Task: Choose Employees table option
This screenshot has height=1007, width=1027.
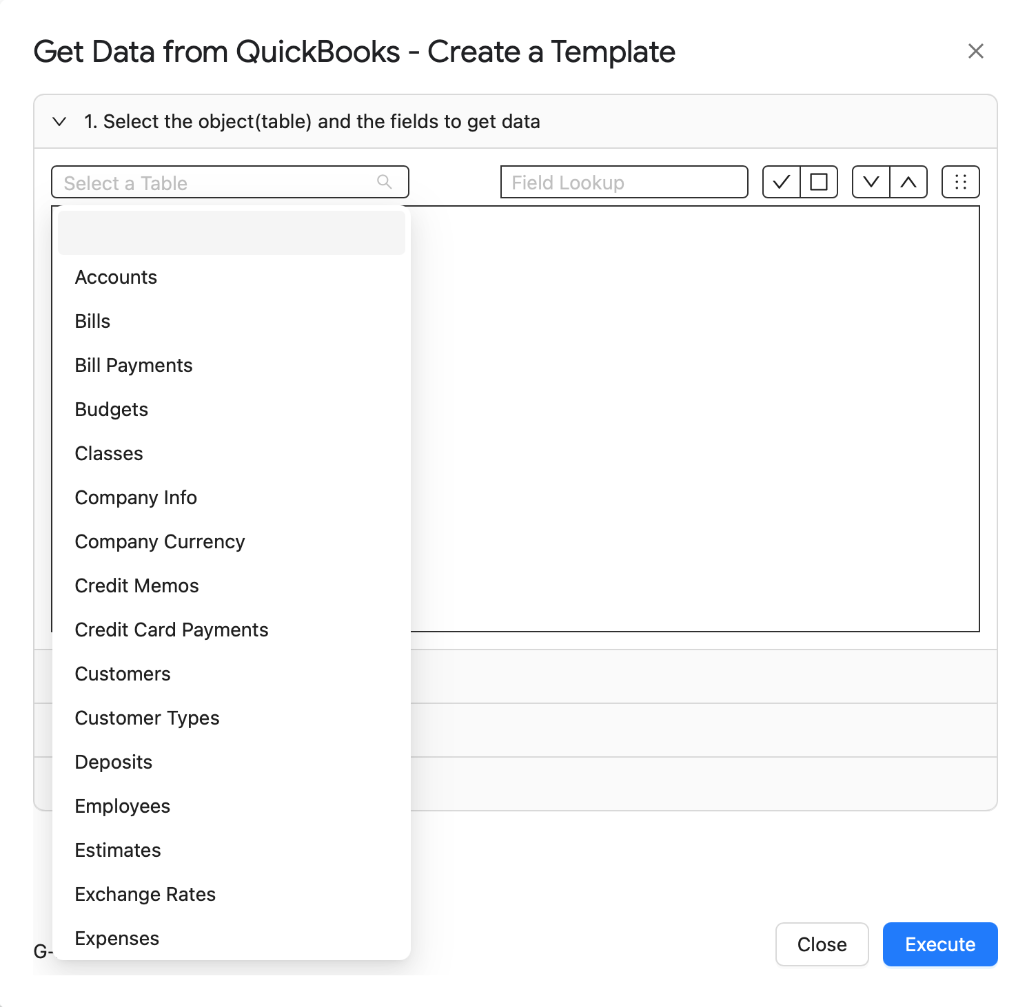Action: click(232, 806)
